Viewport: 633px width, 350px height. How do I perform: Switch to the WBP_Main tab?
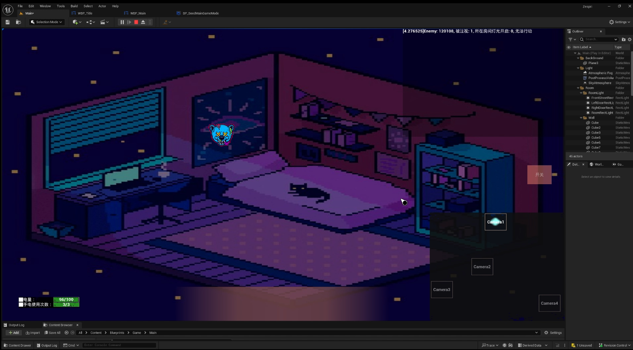pos(138,13)
